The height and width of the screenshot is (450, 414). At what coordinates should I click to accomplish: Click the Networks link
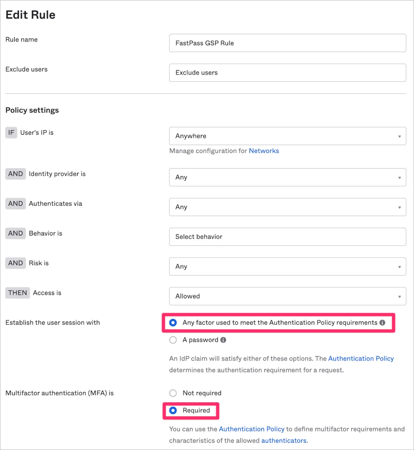tap(264, 151)
